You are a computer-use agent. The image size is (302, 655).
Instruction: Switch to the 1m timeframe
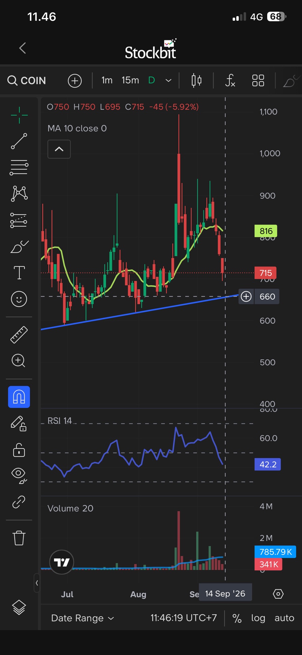pos(107,80)
